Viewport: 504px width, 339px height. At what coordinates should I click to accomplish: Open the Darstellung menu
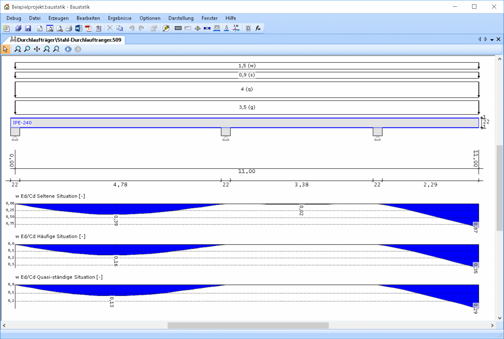point(181,18)
